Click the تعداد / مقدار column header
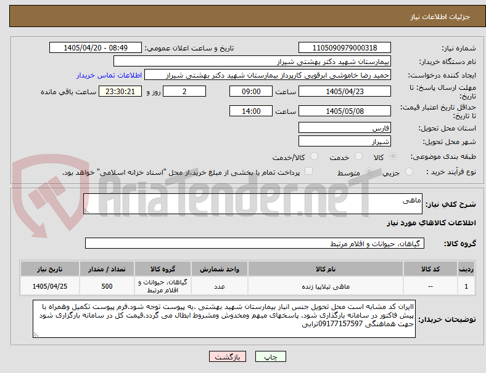The image size is (486, 373). tap(107, 269)
